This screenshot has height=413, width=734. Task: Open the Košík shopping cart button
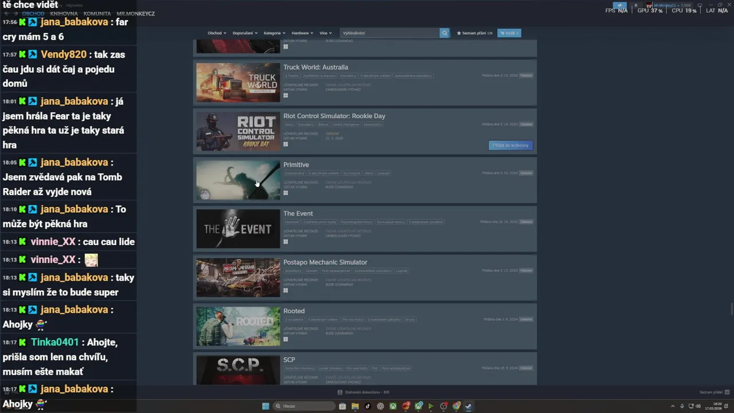point(509,33)
